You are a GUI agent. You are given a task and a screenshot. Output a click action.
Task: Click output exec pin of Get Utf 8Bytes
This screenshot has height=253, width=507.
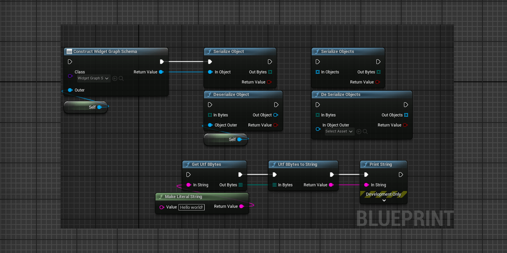[240, 175]
